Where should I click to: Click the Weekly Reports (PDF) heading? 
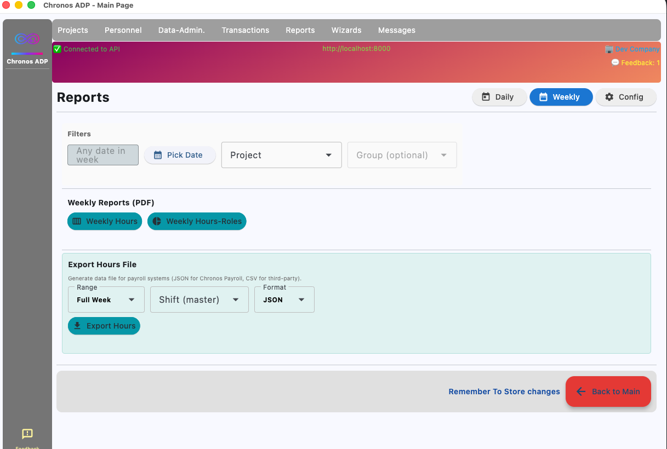coord(111,203)
